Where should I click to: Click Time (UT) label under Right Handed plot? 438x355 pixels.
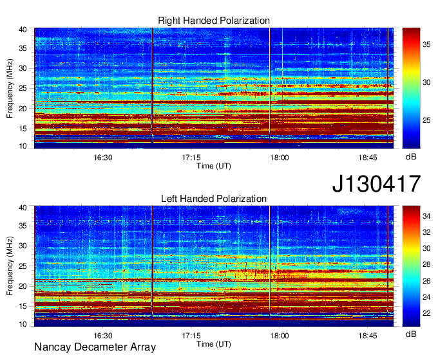[214, 166]
